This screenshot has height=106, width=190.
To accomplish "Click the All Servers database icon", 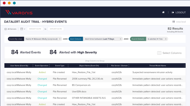I will pyautogui.click(x=5, y=29).
